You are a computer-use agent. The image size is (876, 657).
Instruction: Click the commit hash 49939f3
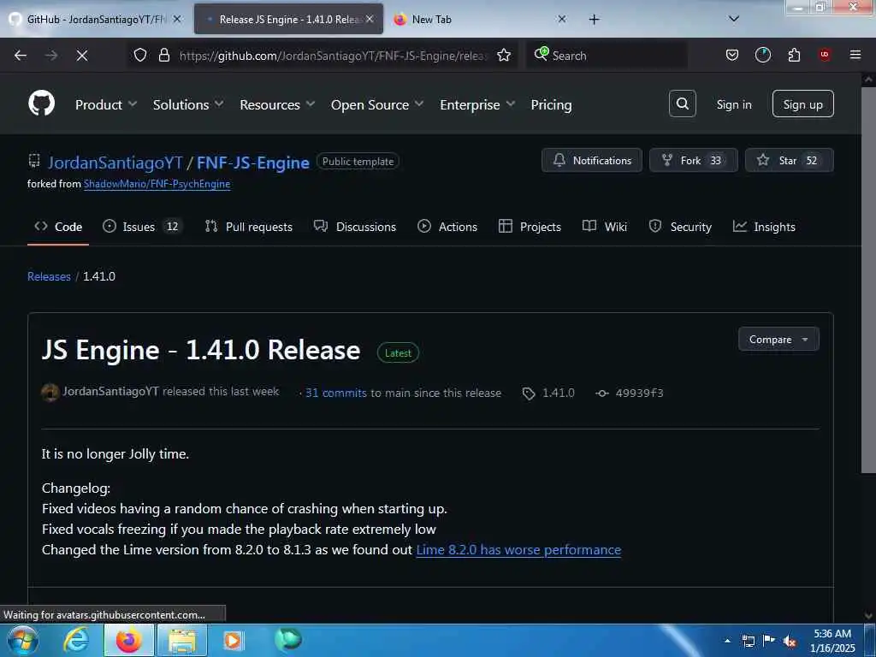pos(639,393)
